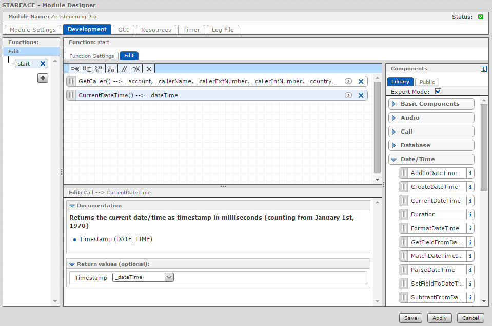This screenshot has width=492, height=326.
Task: Remove the GetCaller row with its X
Action: pyautogui.click(x=361, y=81)
